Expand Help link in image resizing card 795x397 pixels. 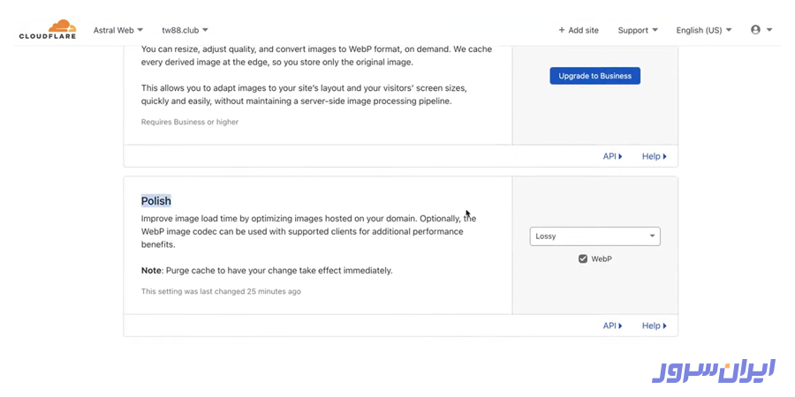[x=653, y=156]
